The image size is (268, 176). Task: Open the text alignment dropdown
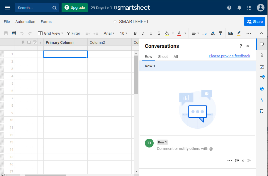(x=195, y=33)
